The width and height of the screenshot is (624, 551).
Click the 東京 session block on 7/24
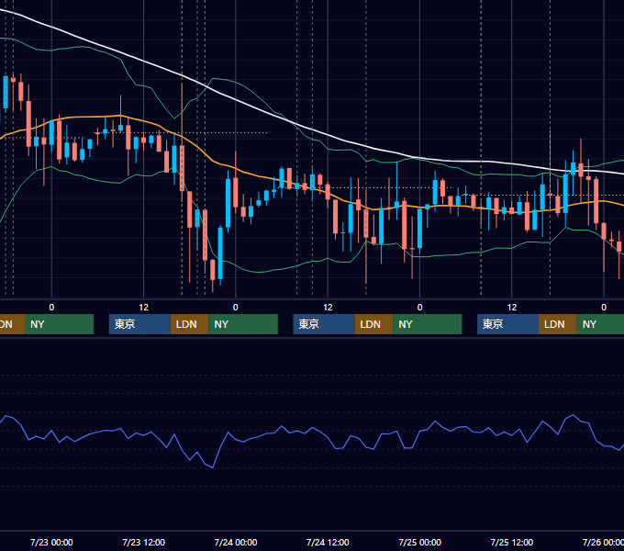324,324
